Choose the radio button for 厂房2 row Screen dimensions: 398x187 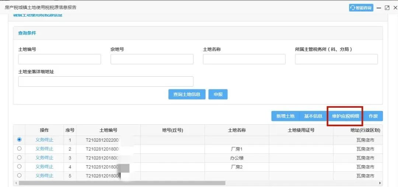19,167
